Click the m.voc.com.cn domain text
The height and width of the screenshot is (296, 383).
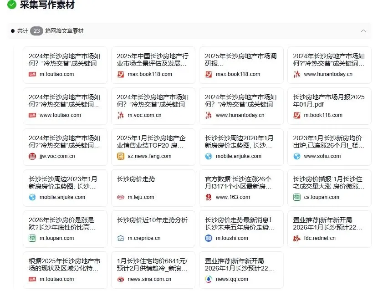[x=145, y=115]
